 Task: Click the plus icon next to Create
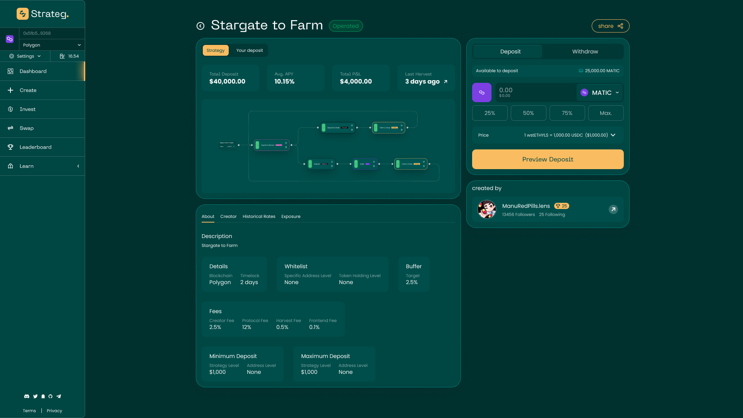pos(10,90)
